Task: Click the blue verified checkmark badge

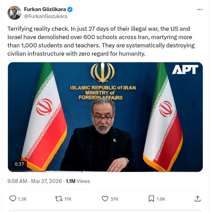Action: coord(70,9)
